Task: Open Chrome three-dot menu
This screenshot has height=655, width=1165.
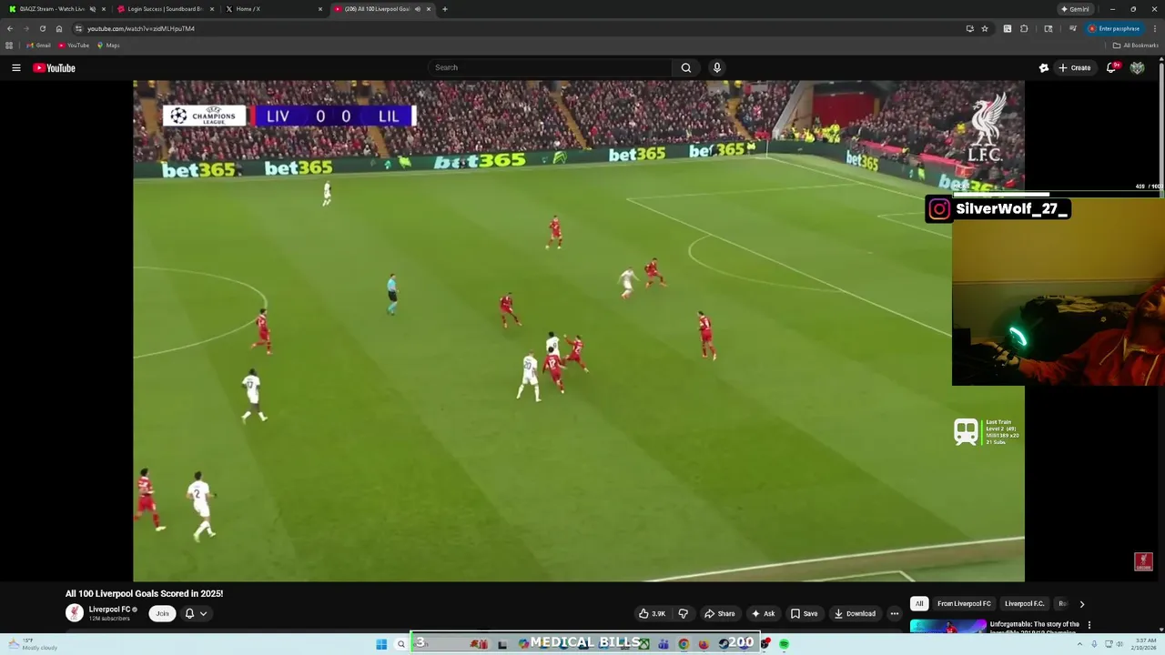Action: tap(1153, 28)
